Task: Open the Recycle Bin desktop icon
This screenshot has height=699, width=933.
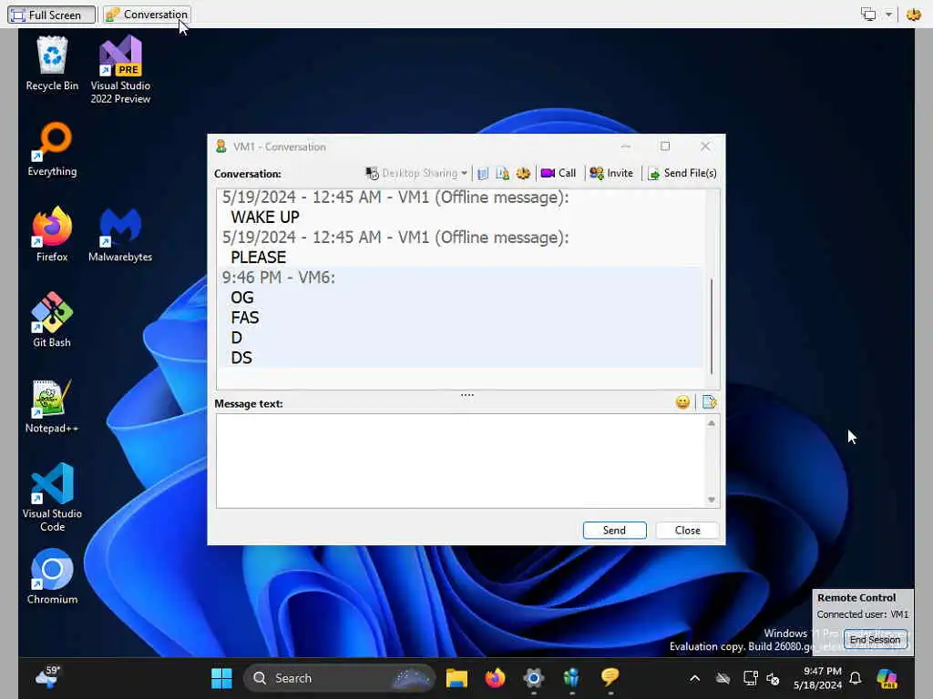Action: 52,64
